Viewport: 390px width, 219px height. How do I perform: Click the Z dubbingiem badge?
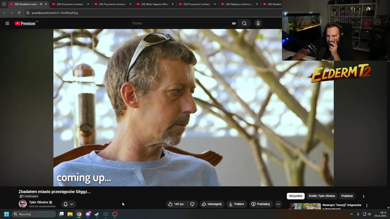click(x=29, y=196)
